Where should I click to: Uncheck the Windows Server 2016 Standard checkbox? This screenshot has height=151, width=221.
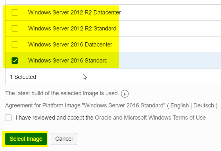[15, 61]
